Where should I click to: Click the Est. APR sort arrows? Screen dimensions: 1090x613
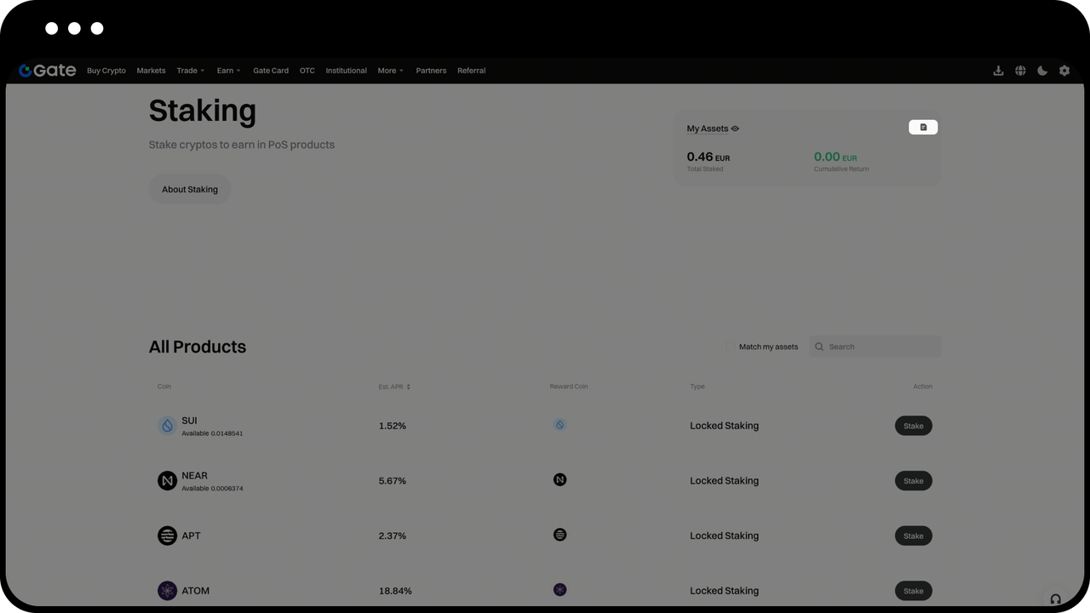tap(409, 387)
